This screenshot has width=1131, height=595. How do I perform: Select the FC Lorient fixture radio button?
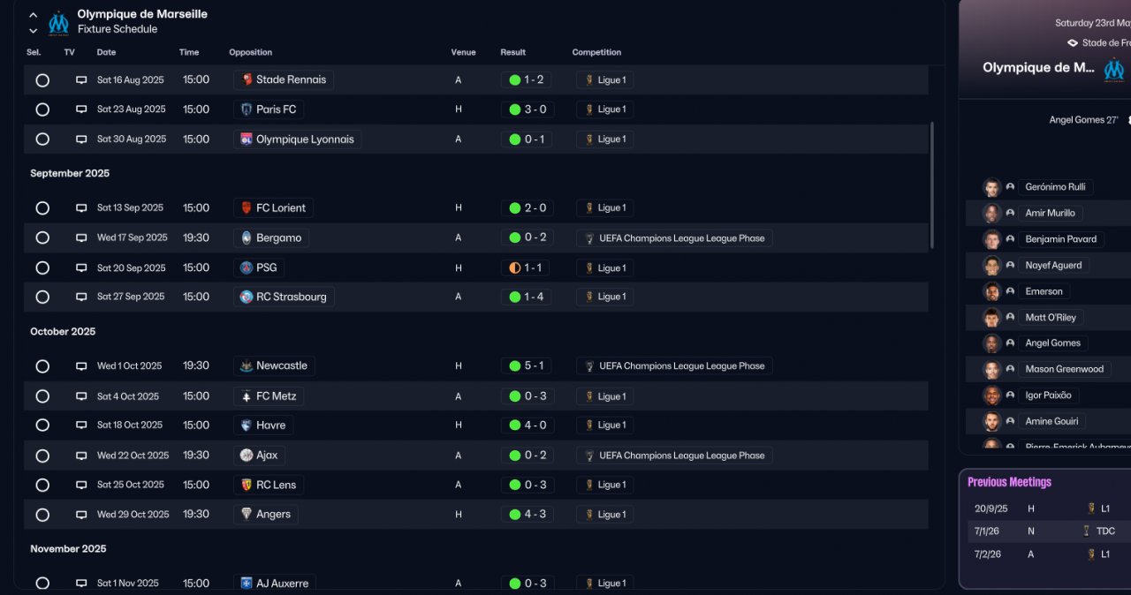[x=42, y=208]
